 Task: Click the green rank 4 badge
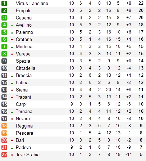[4, 25]
